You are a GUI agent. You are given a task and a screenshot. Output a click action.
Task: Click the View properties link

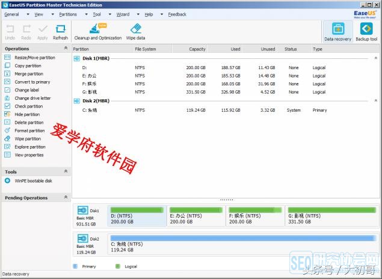[x=29, y=155]
